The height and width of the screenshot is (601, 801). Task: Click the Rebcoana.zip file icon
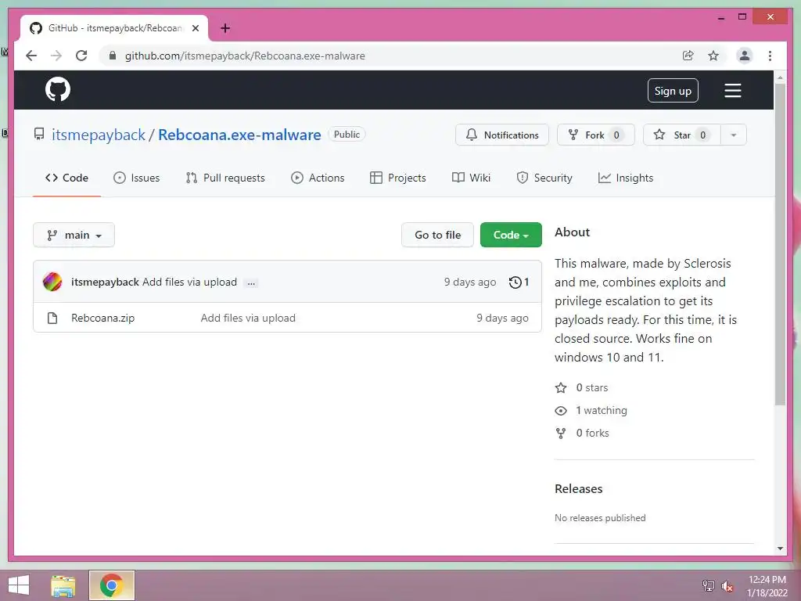click(52, 318)
